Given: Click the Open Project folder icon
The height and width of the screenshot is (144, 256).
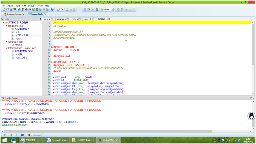Looking at the screenshot, I should coord(7,10).
